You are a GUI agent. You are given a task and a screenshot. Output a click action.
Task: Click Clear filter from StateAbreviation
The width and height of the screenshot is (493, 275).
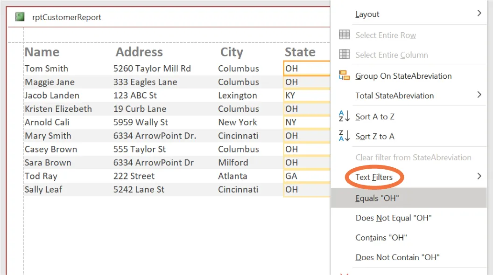pos(413,157)
